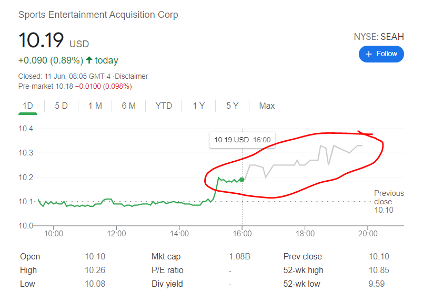Show the 5 Y chart range
Viewport: 423px width, 303px height.
point(232,106)
